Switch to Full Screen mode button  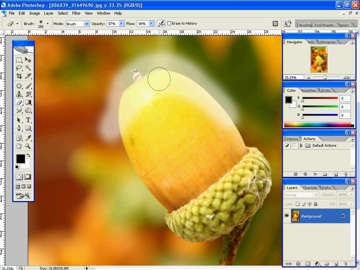[x=29, y=186]
